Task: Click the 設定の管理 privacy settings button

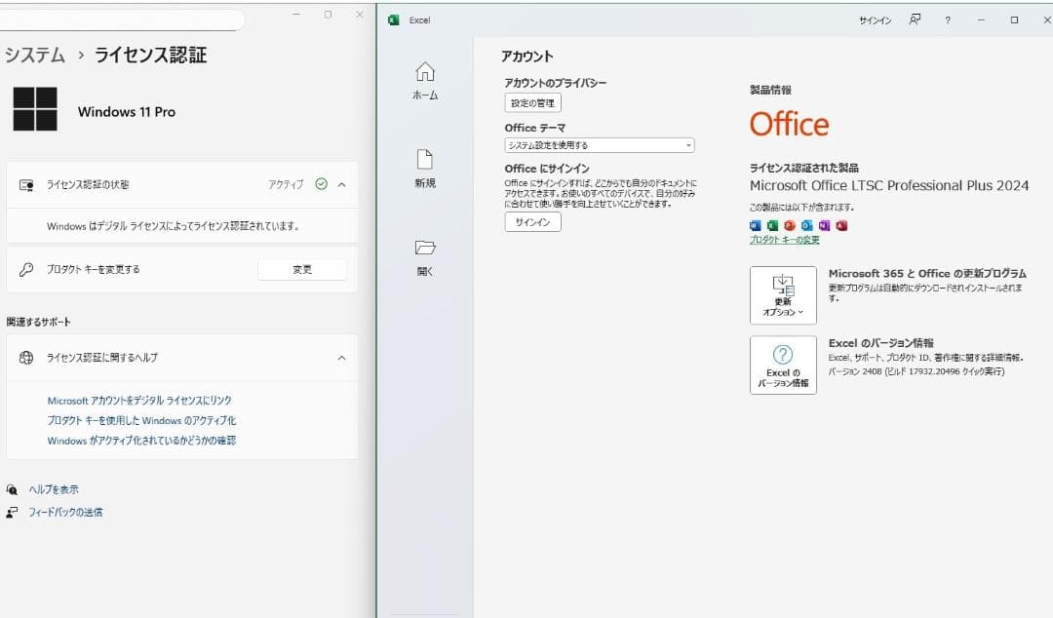Action: click(532, 102)
